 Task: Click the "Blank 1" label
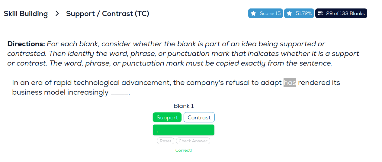[x=184, y=106]
